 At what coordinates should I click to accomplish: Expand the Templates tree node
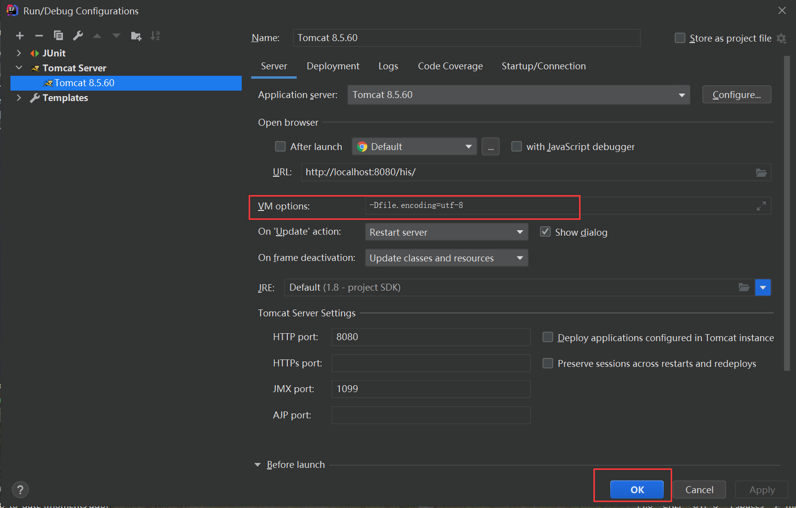click(19, 98)
